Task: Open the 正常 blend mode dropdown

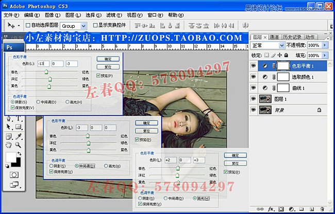Action: [282, 45]
